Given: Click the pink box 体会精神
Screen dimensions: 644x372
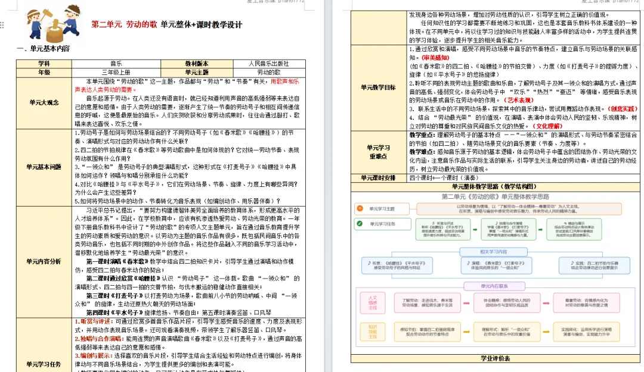Looking at the screenshot, I should [x=506, y=303].
